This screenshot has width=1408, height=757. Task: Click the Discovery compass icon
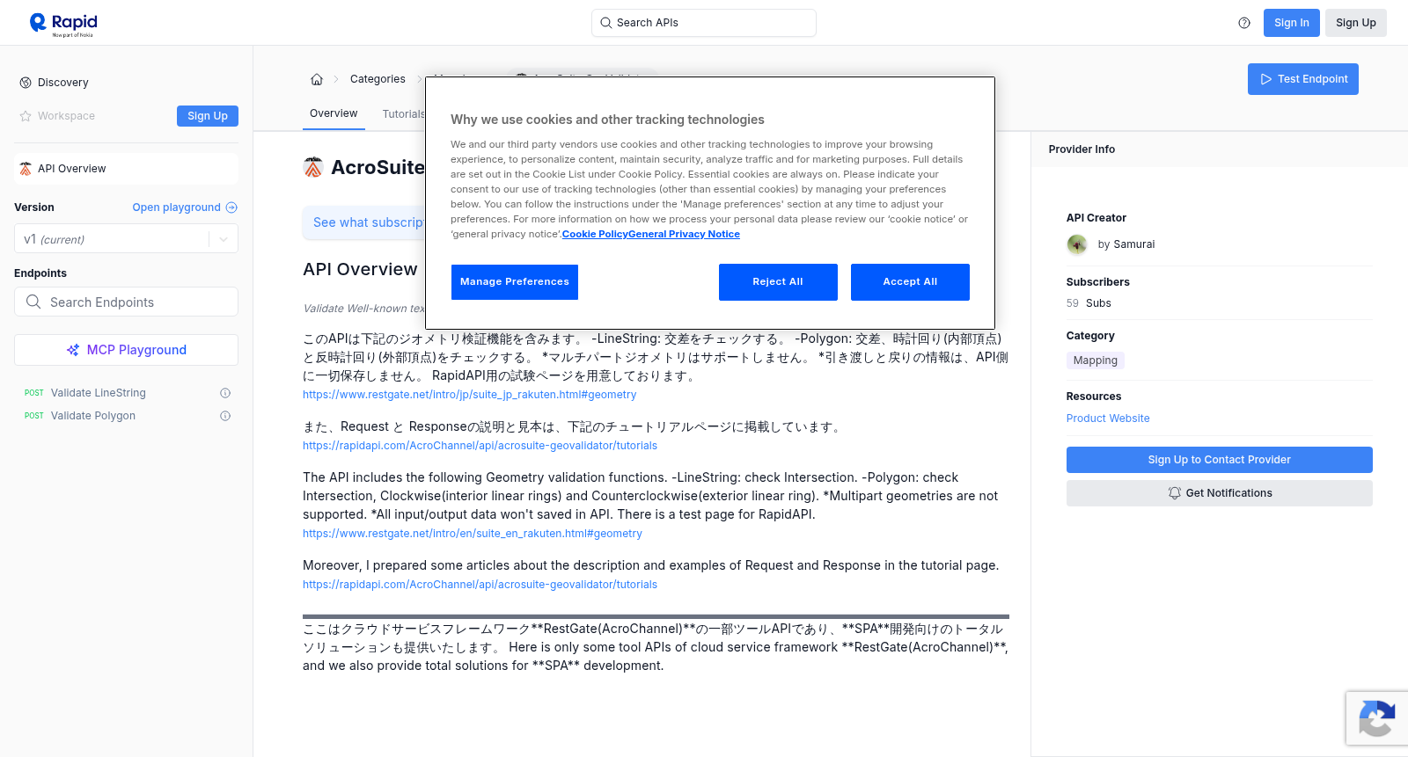[x=26, y=83]
